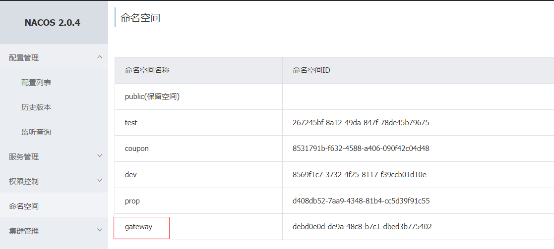Click the test namespace name
The height and width of the screenshot is (249, 554).
(x=131, y=123)
